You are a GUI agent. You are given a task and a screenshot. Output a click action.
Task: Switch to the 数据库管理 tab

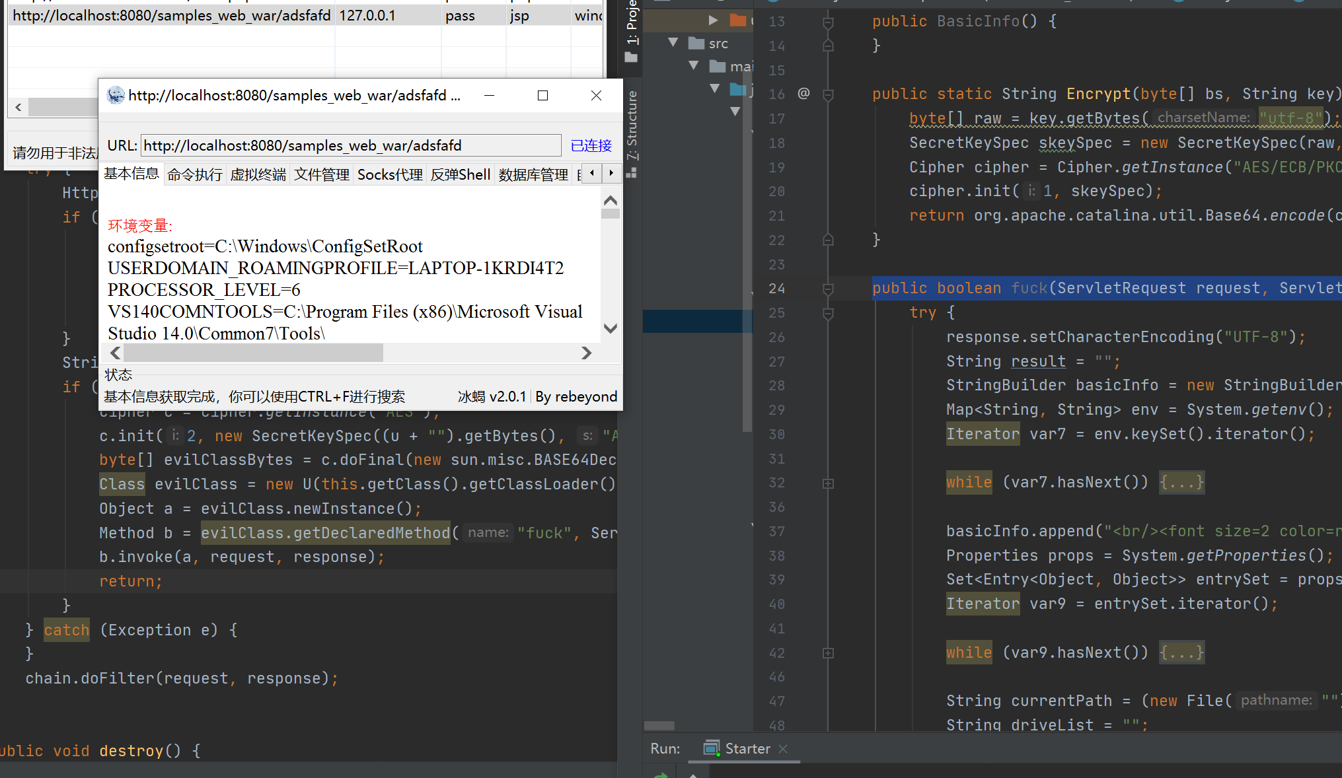point(534,174)
